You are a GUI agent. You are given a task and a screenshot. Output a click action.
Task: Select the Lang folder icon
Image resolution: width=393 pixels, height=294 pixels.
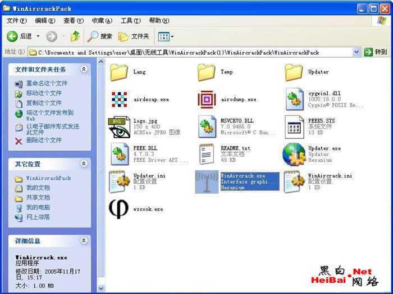click(x=119, y=72)
